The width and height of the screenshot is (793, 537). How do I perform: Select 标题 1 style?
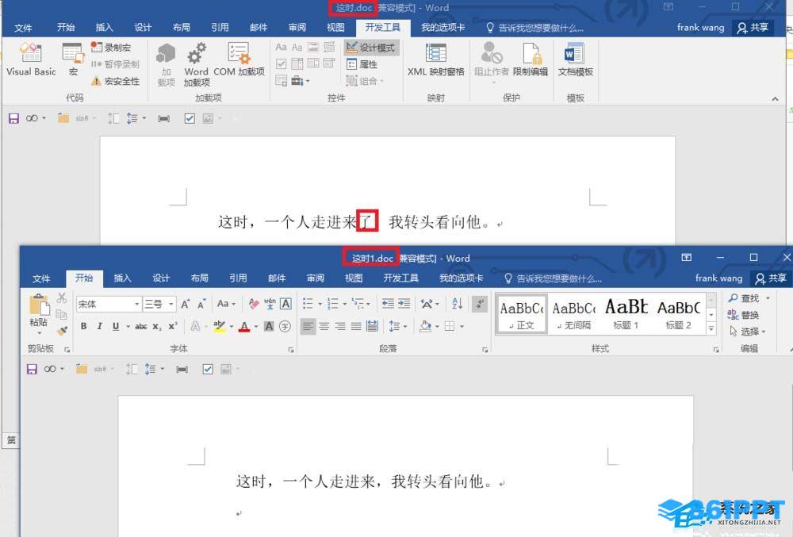click(x=626, y=313)
